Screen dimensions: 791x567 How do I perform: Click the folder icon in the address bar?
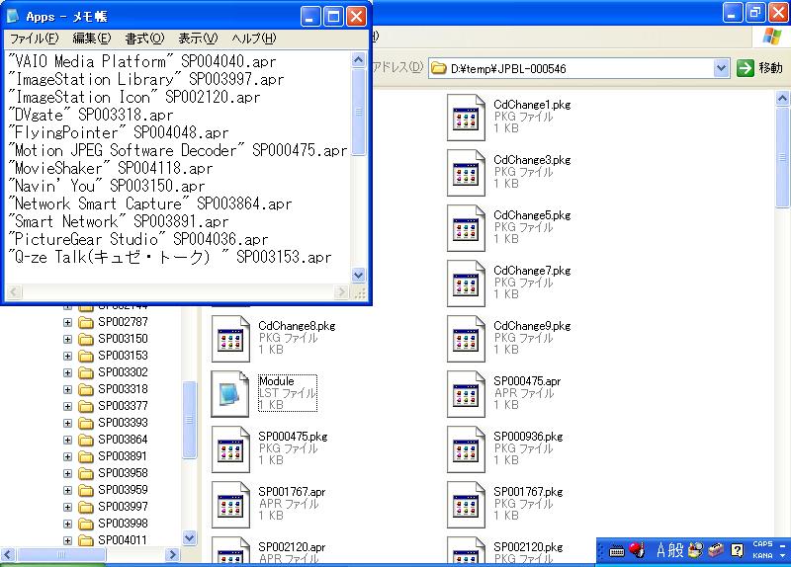tap(439, 68)
